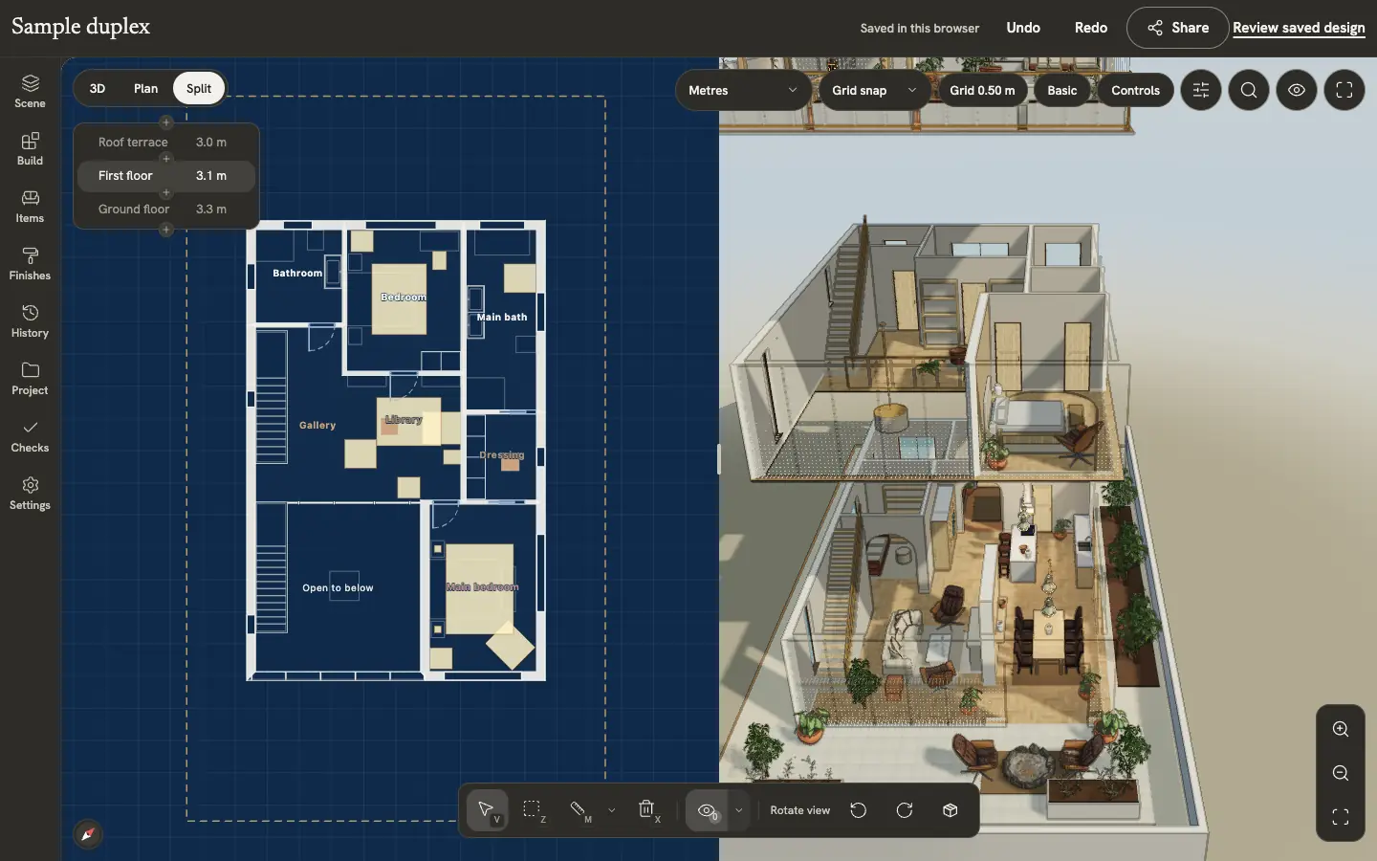Screen dimensions: 1377x861
Task: Toggle the Basic mode pill
Action: coord(1062,90)
